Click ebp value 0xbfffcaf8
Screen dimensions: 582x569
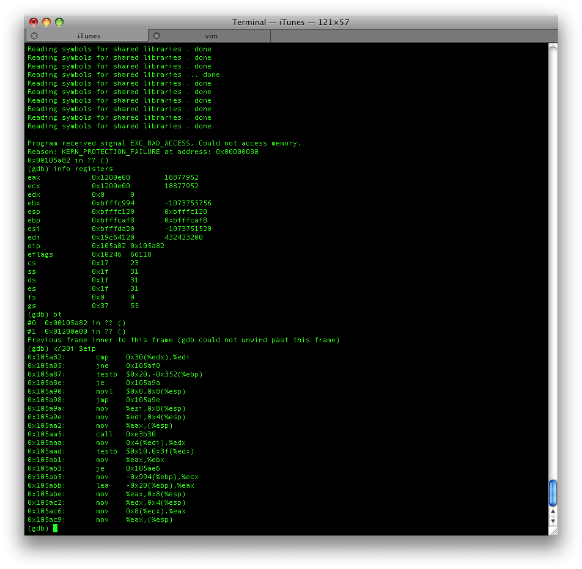[113, 220]
